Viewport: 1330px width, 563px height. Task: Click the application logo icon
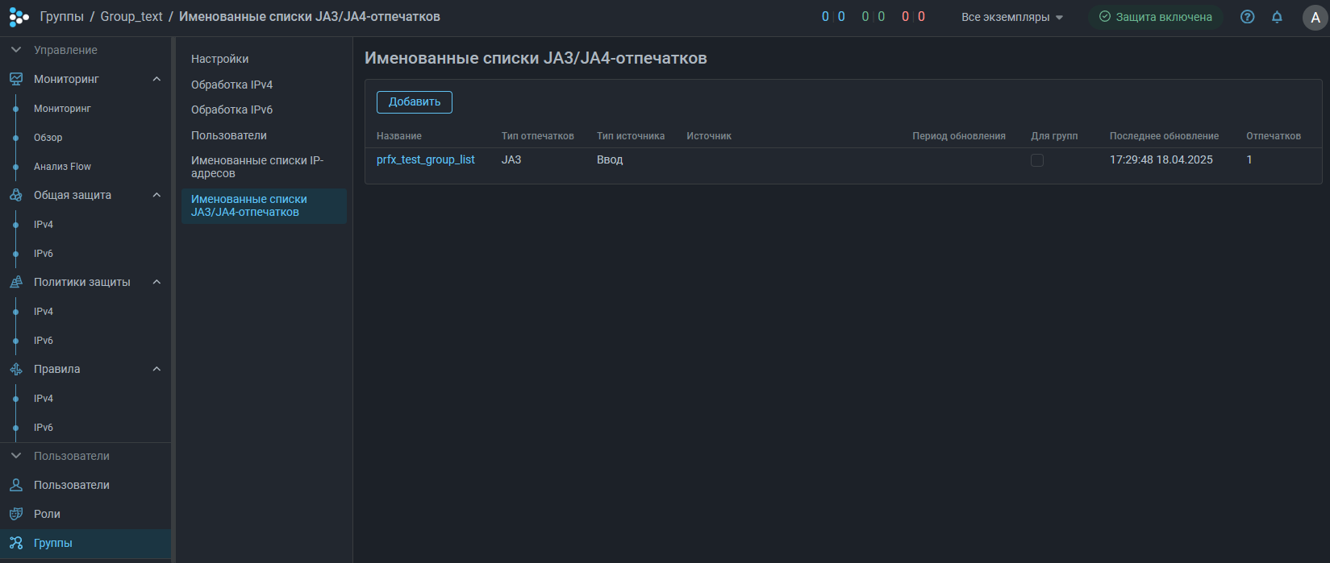coord(19,17)
